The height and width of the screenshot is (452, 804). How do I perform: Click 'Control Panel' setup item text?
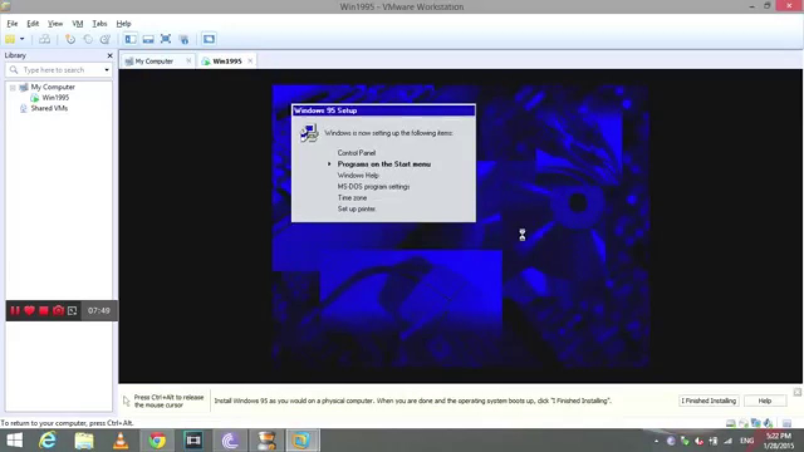(356, 153)
